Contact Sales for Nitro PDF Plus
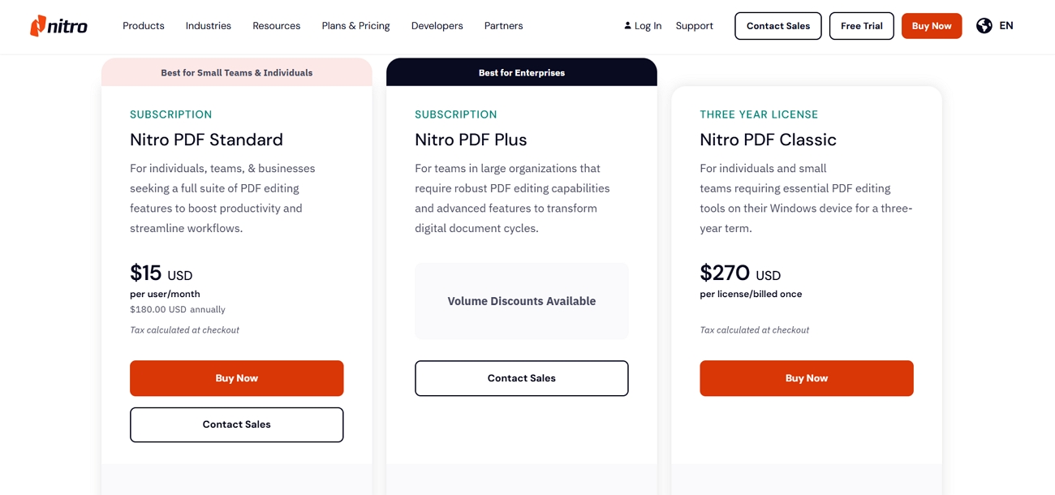Image resolution: width=1055 pixels, height=495 pixels. click(x=522, y=378)
